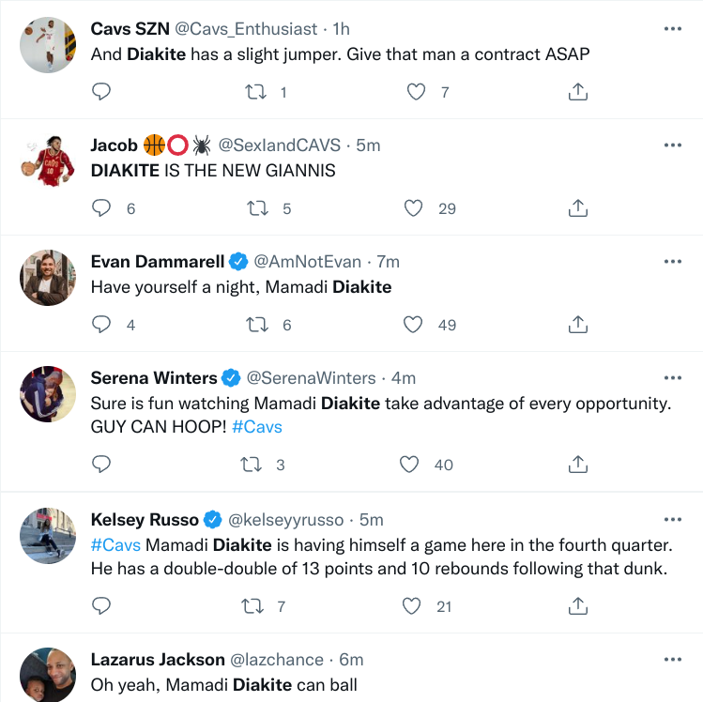Open Evan Dammarell's display name link
Screen dimensions: 703x702
coord(158,261)
